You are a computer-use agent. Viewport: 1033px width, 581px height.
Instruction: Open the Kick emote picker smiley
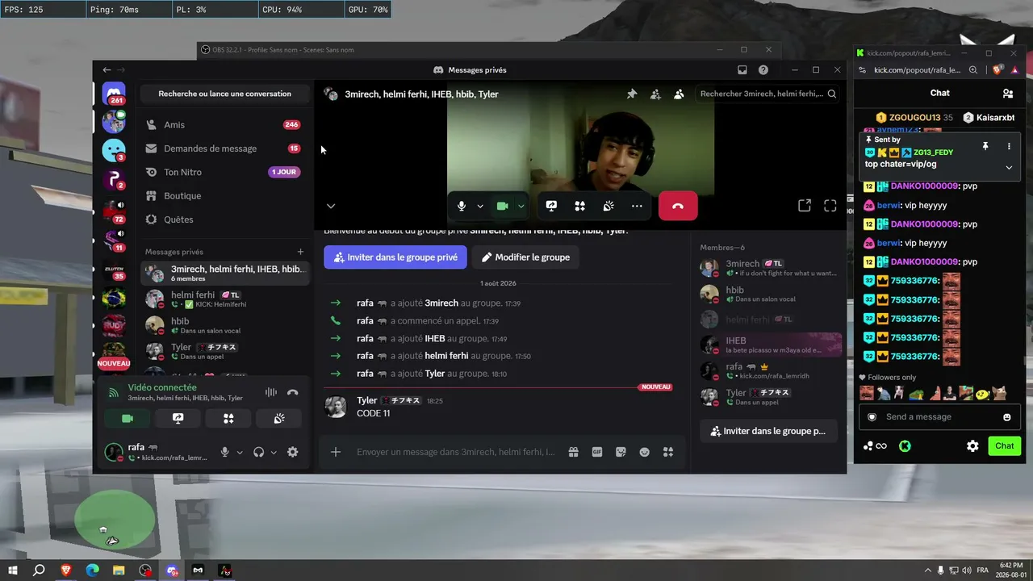[1006, 417]
